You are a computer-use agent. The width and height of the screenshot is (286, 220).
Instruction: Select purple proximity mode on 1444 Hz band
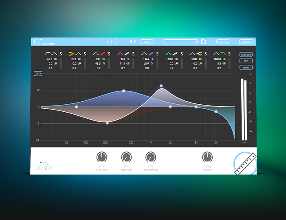(x=151, y=54)
